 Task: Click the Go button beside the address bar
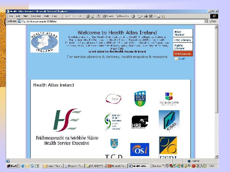tap(213, 21)
